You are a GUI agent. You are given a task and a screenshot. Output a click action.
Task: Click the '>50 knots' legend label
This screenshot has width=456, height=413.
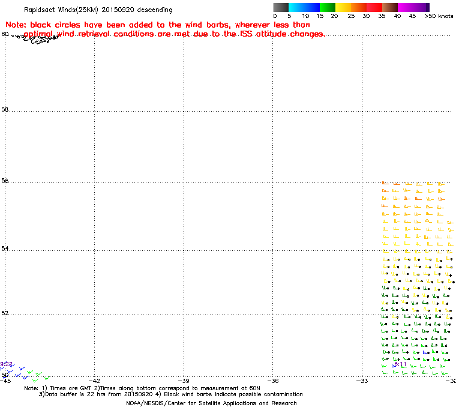pos(439,16)
